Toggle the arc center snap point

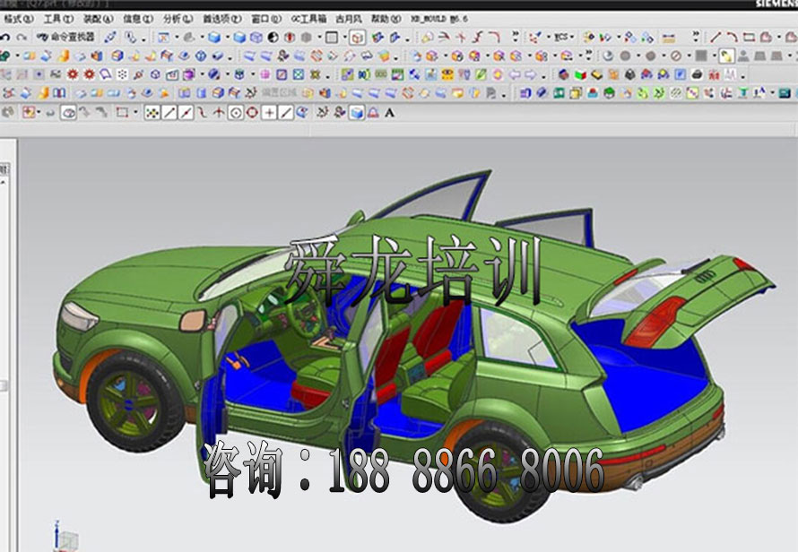pos(236,112)
